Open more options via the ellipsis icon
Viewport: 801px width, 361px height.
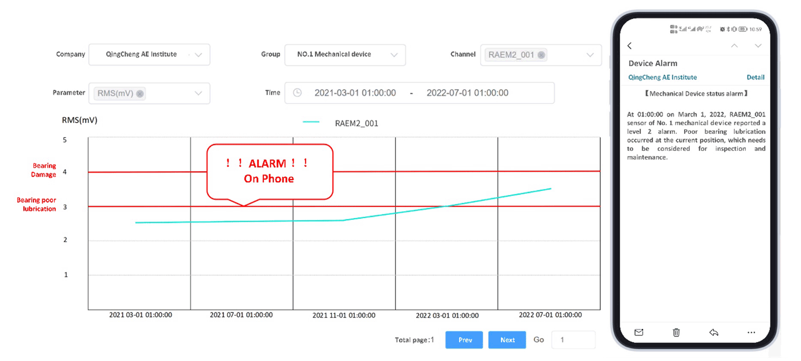tap(751, 332)
